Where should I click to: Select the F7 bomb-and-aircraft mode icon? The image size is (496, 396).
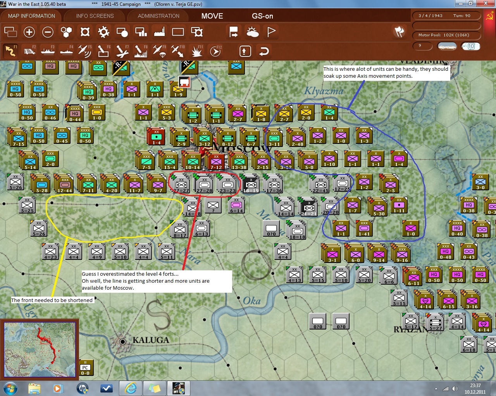[x=122, y=51]
